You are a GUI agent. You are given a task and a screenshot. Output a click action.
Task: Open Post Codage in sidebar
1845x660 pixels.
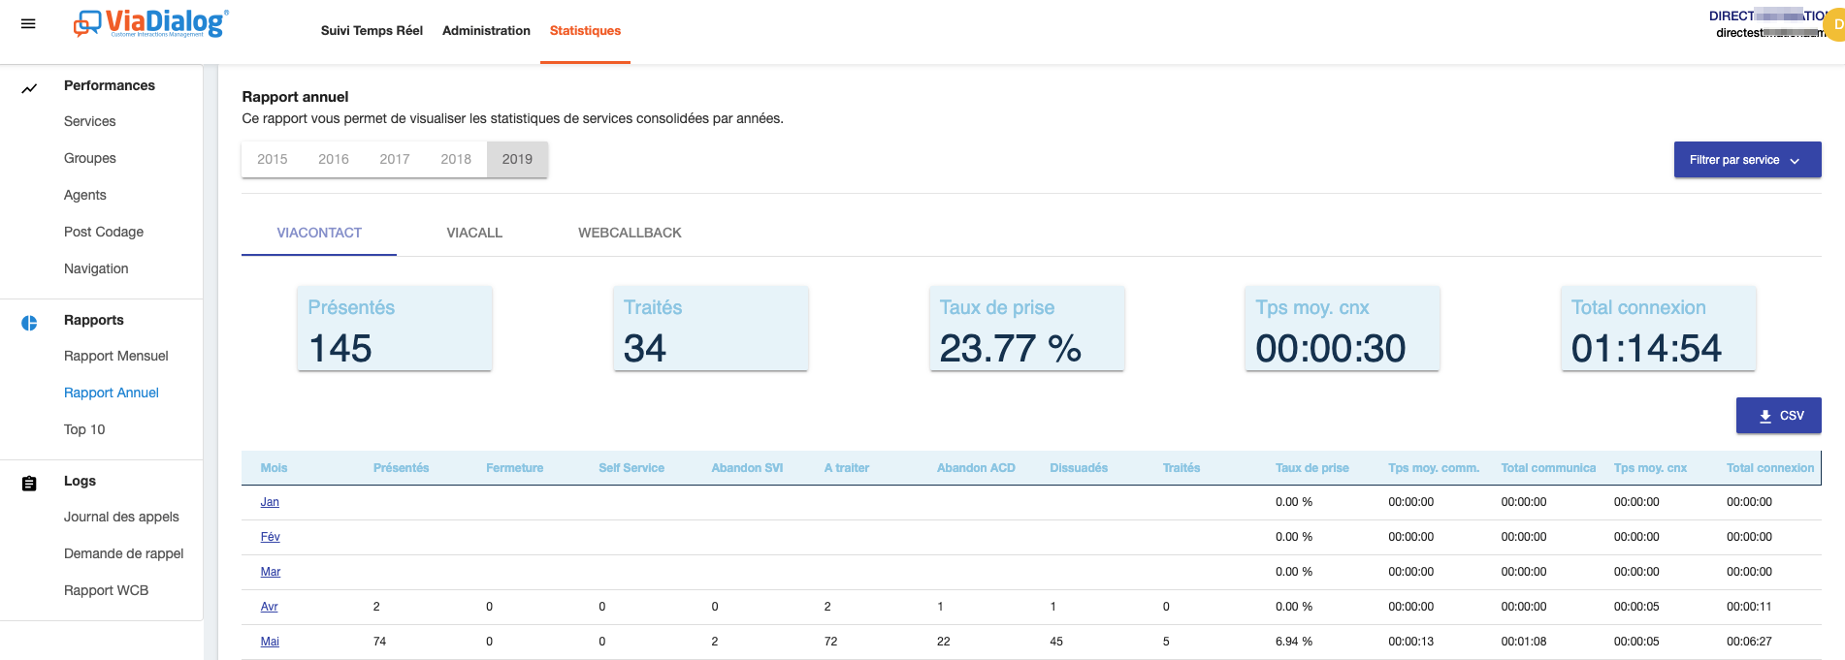104,232
